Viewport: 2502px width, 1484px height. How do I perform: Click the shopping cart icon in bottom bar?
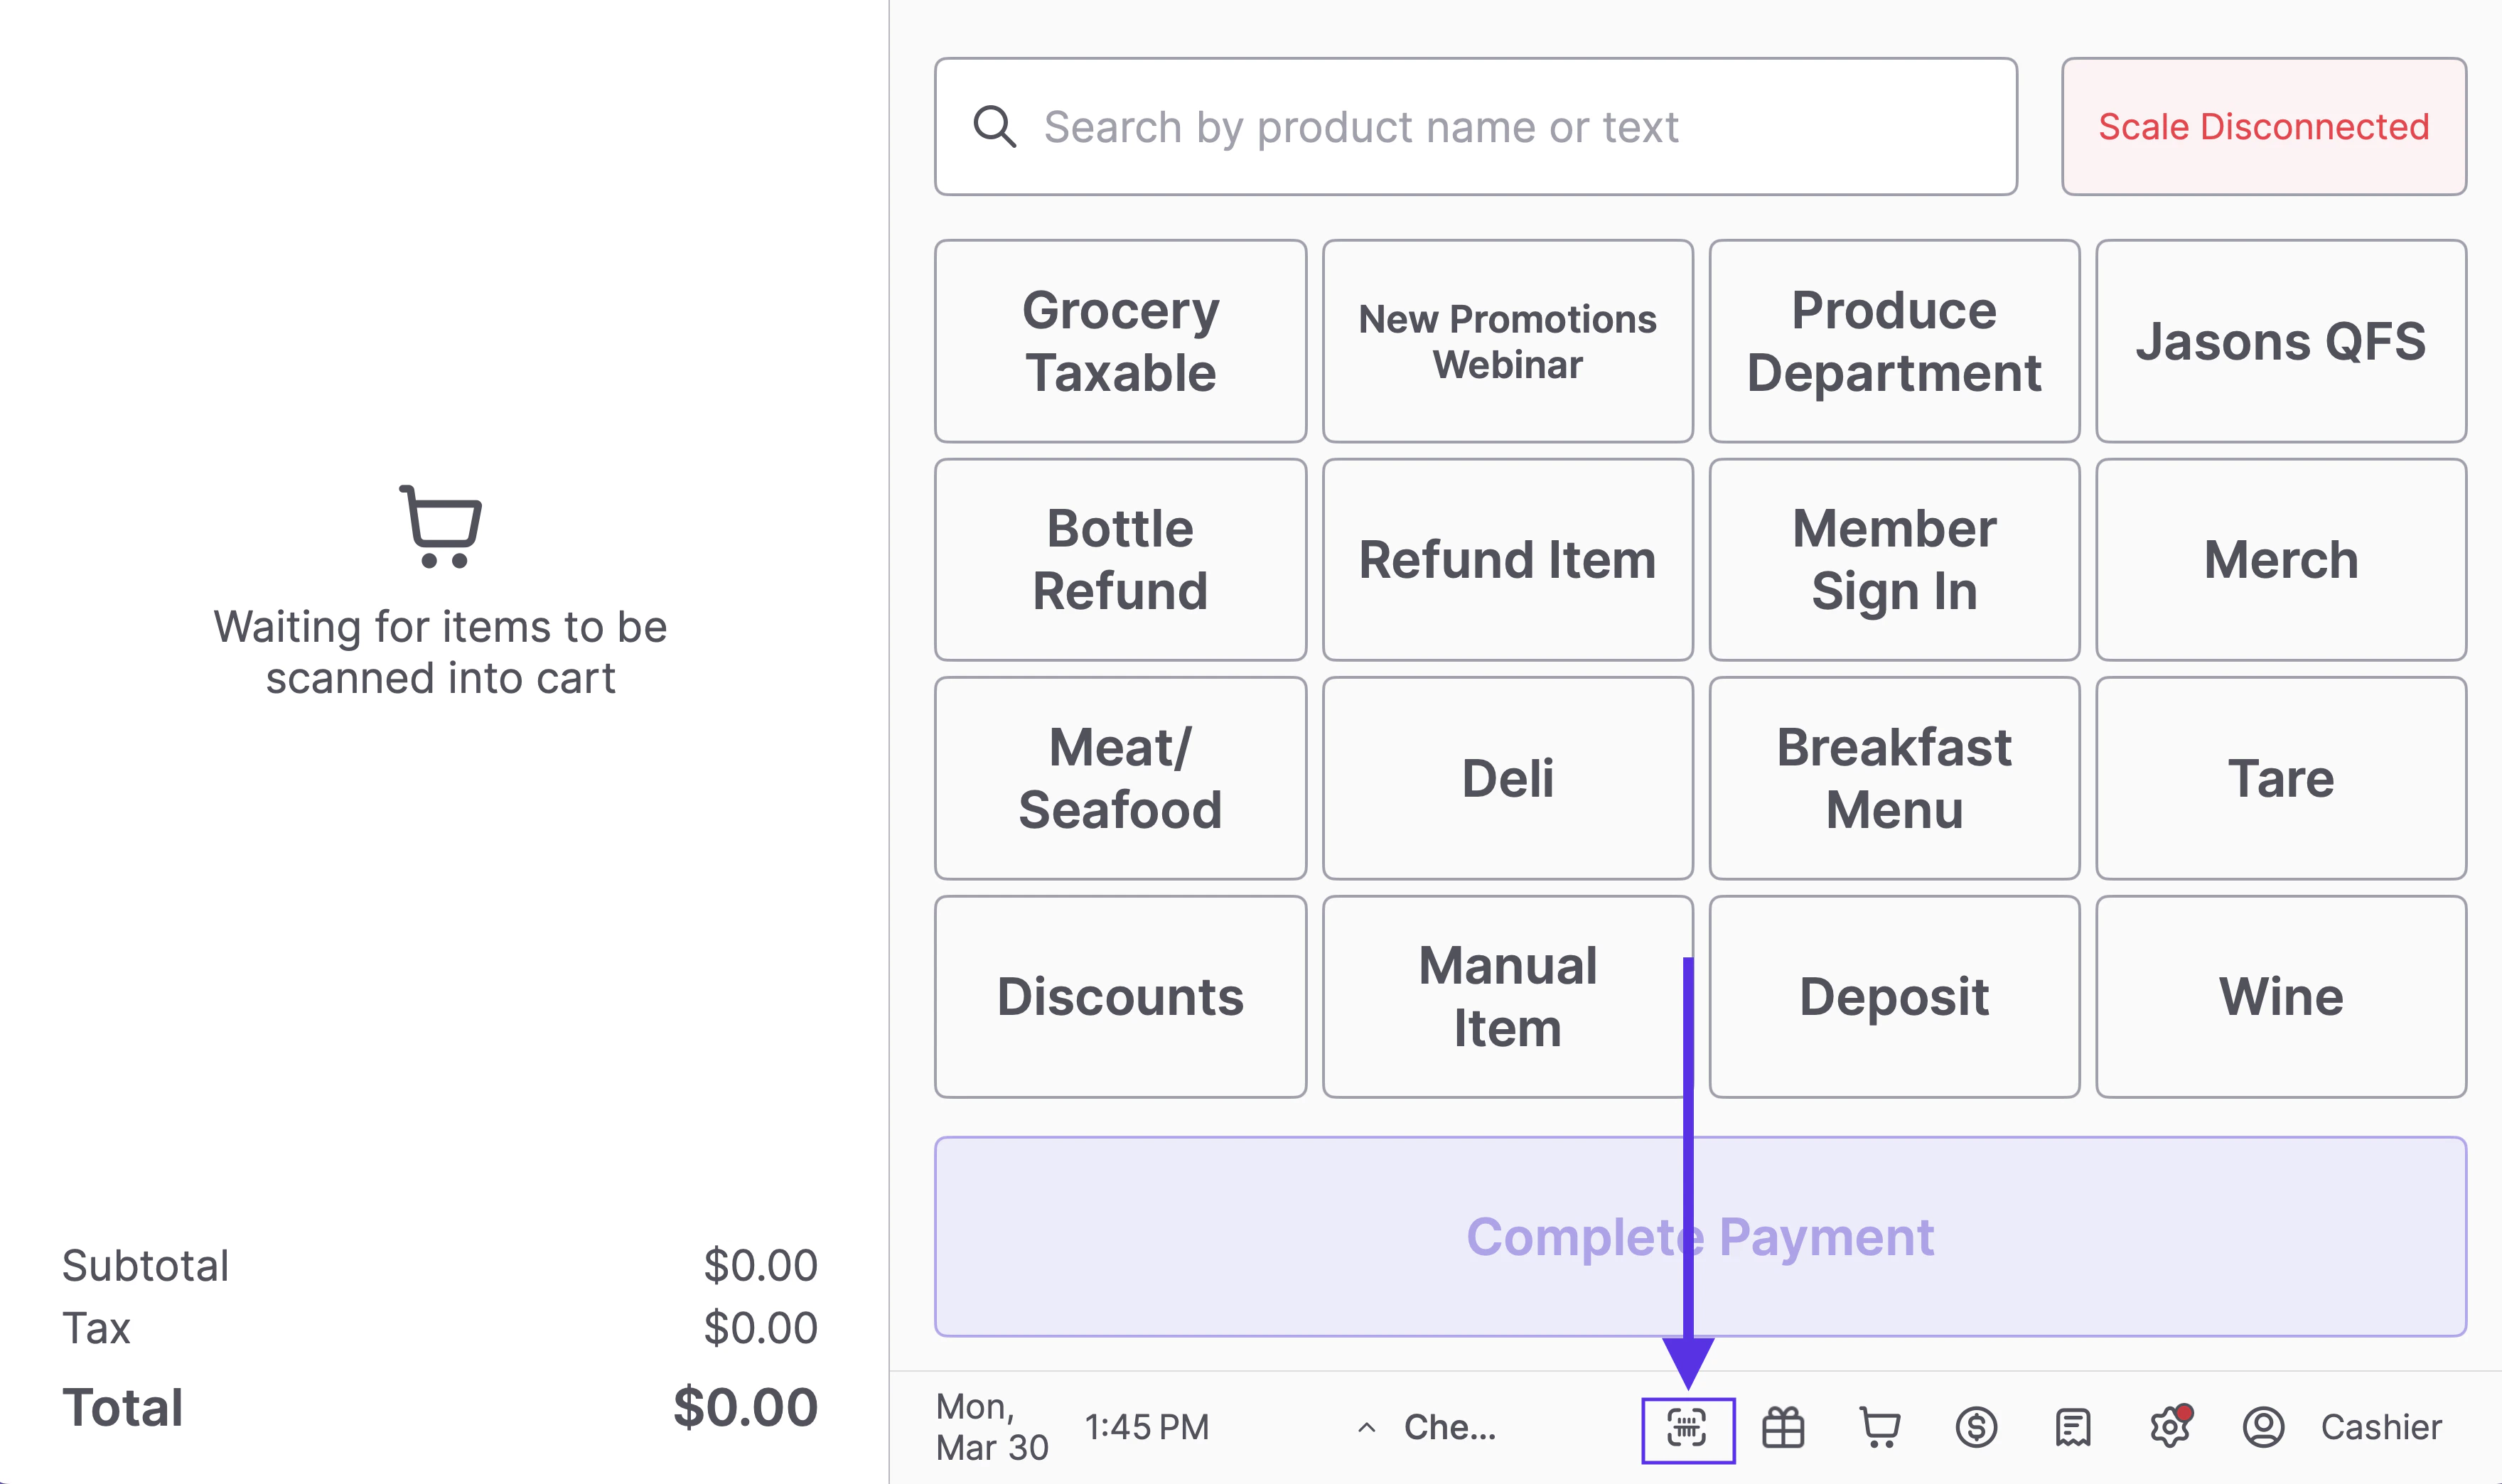1879,1428
